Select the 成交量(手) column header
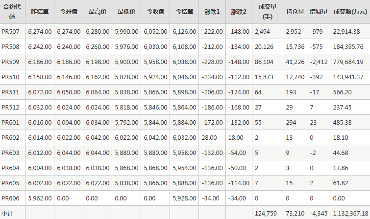The width and height of the screenshot is (370, 219). pyautogui.click(x=268, y=12)
